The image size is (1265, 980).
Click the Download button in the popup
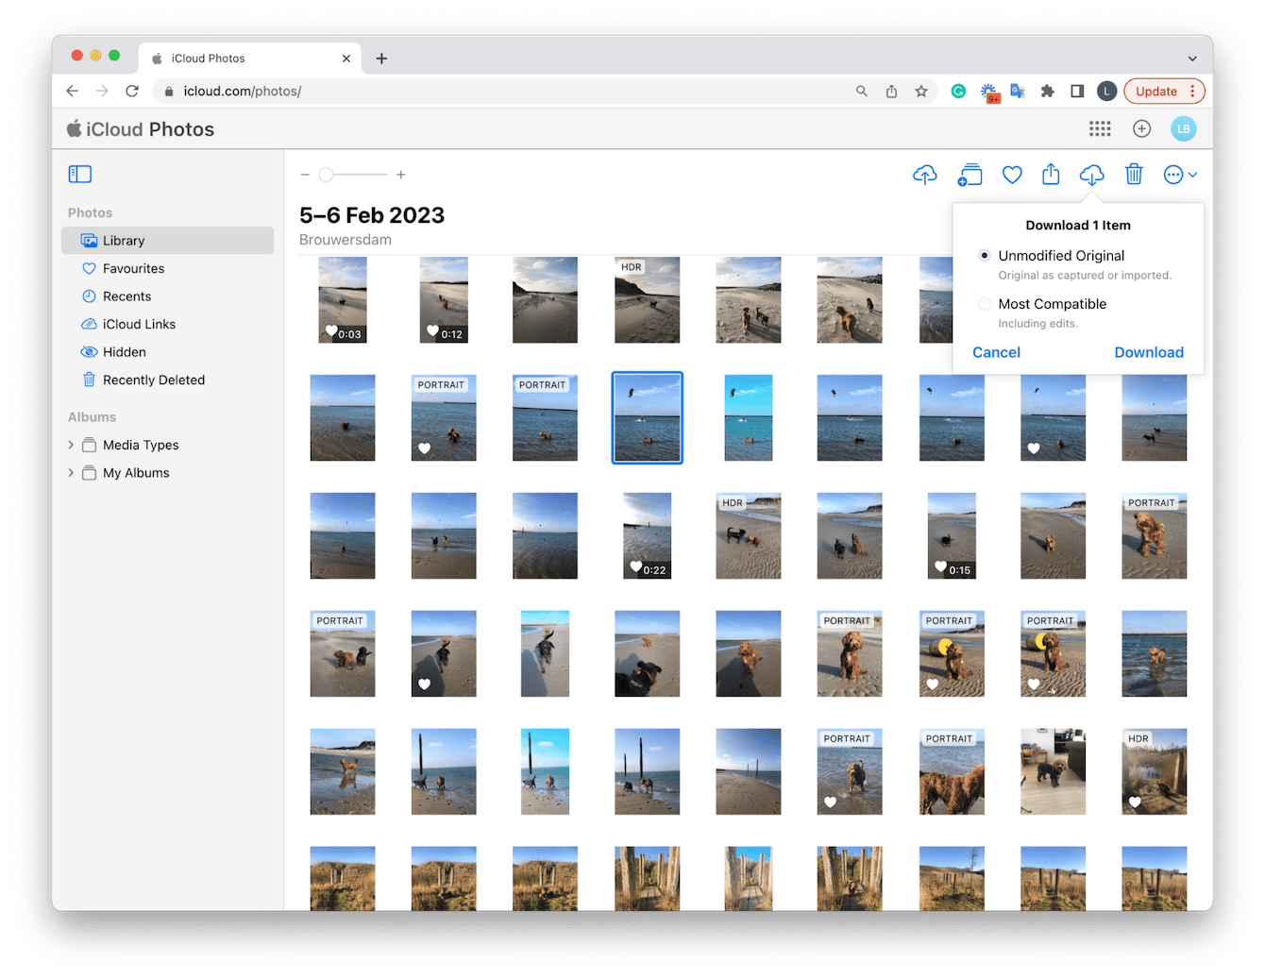coord(1149,352)
